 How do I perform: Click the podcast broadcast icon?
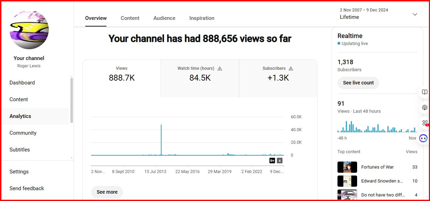[425, 107]
